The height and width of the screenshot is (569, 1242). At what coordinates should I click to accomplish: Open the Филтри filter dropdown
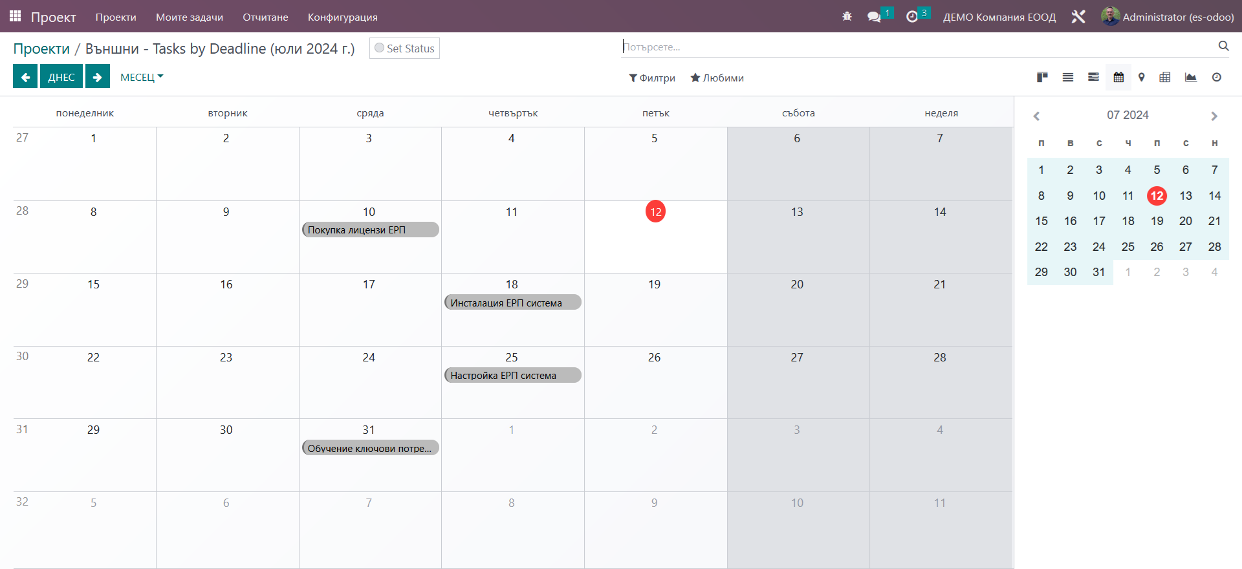[652, 78]
